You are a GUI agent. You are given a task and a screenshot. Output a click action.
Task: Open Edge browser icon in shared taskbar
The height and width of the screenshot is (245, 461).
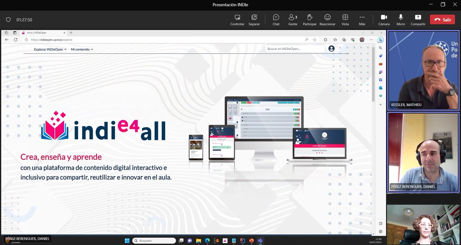207,240
